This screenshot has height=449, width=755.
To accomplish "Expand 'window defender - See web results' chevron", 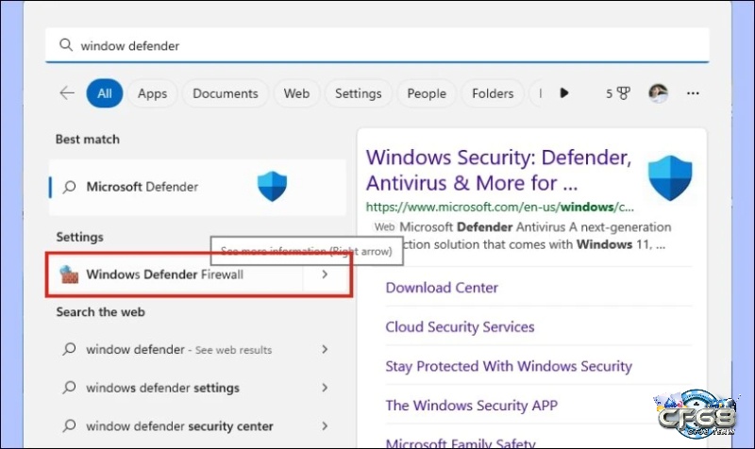I will pos(325,349).
